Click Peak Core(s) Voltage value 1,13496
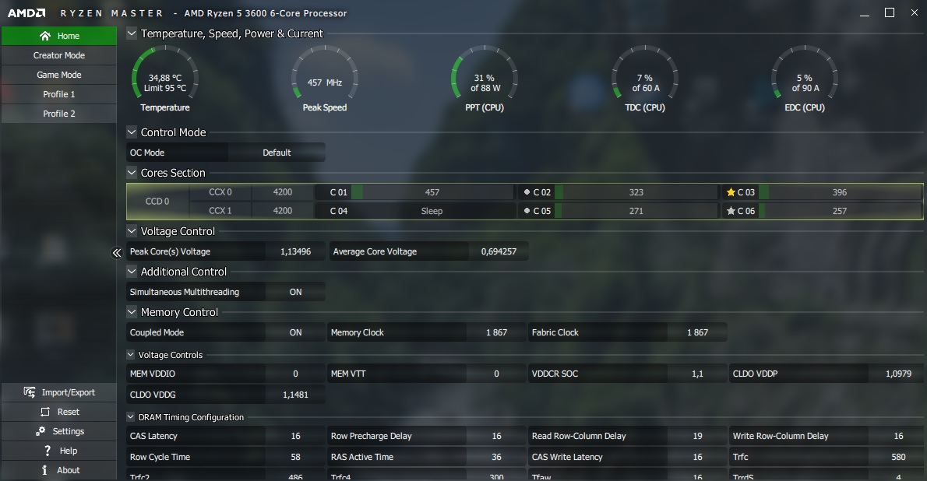The width and height of the screenshot is (927, 481). tap(295, 251)
